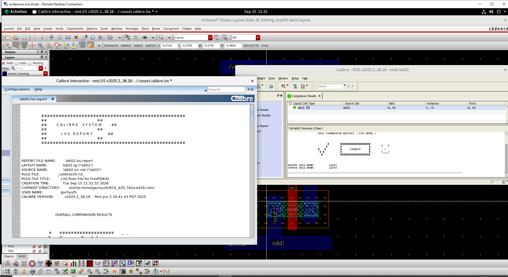The image size is (508, 277).
Task: Click the RVE filter funnel icon
Action: pos(295,86)
